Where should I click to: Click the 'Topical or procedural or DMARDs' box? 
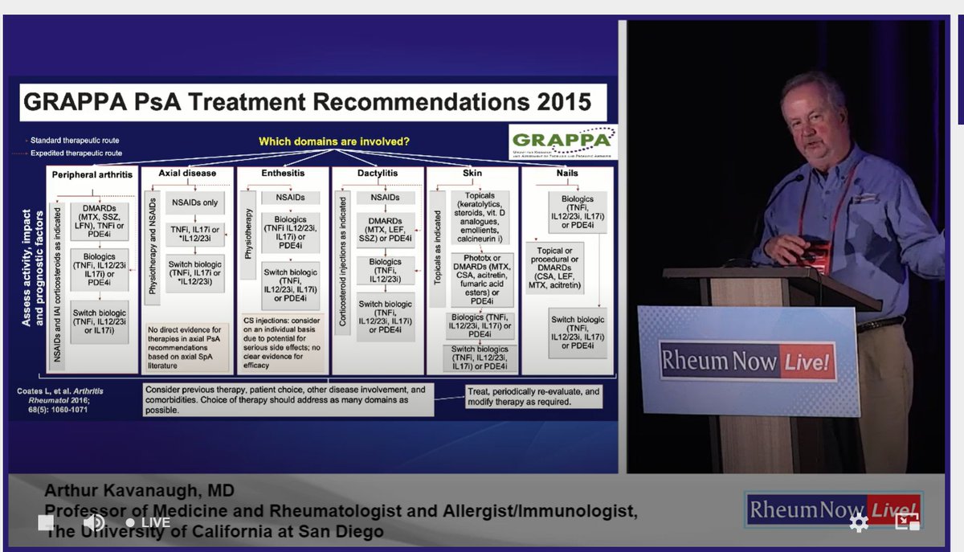click(x=556, y=268)
